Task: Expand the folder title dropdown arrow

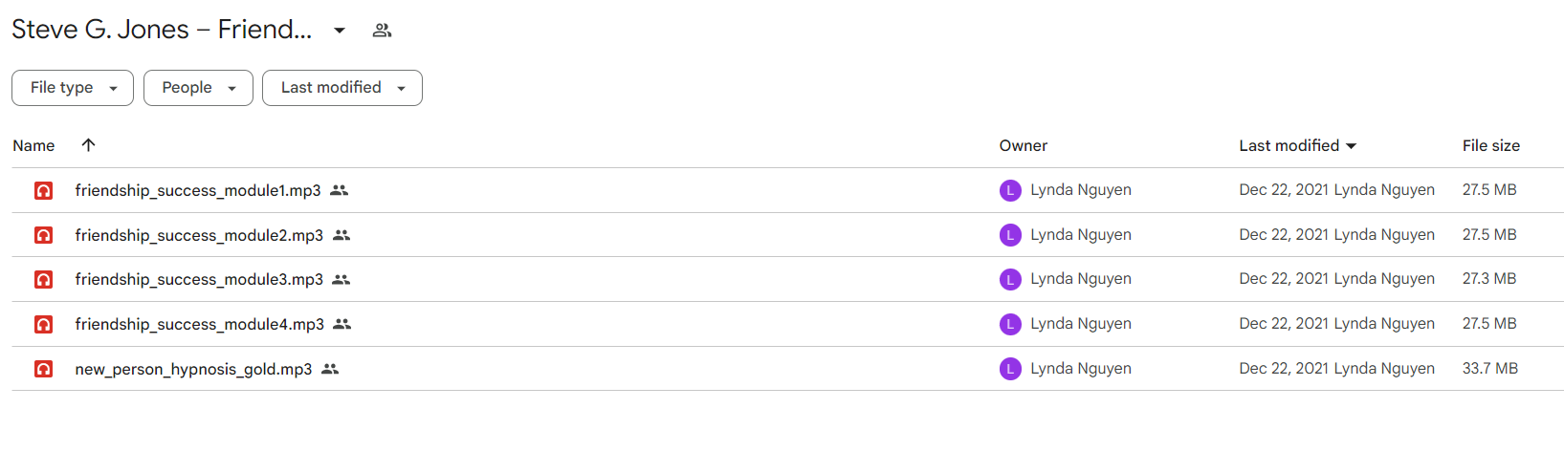Action: 340,31
